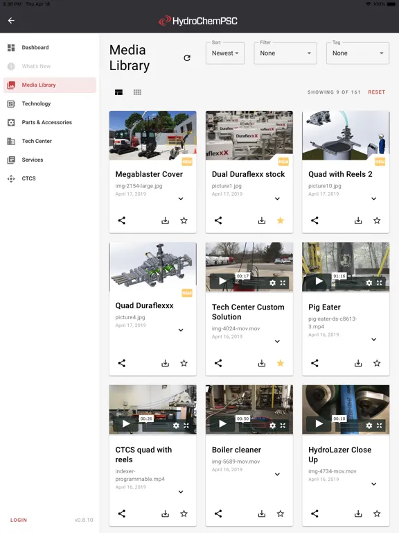Tap the LOGIN link
Screen dimensions: 399x533
19,520
